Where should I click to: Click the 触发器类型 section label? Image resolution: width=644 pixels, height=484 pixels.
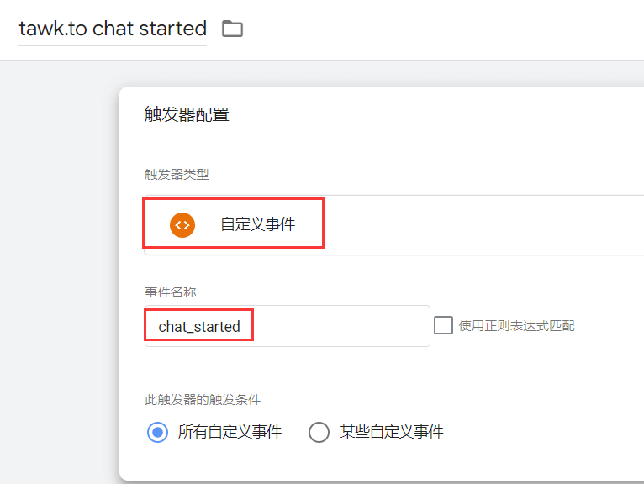coord(177,175)
